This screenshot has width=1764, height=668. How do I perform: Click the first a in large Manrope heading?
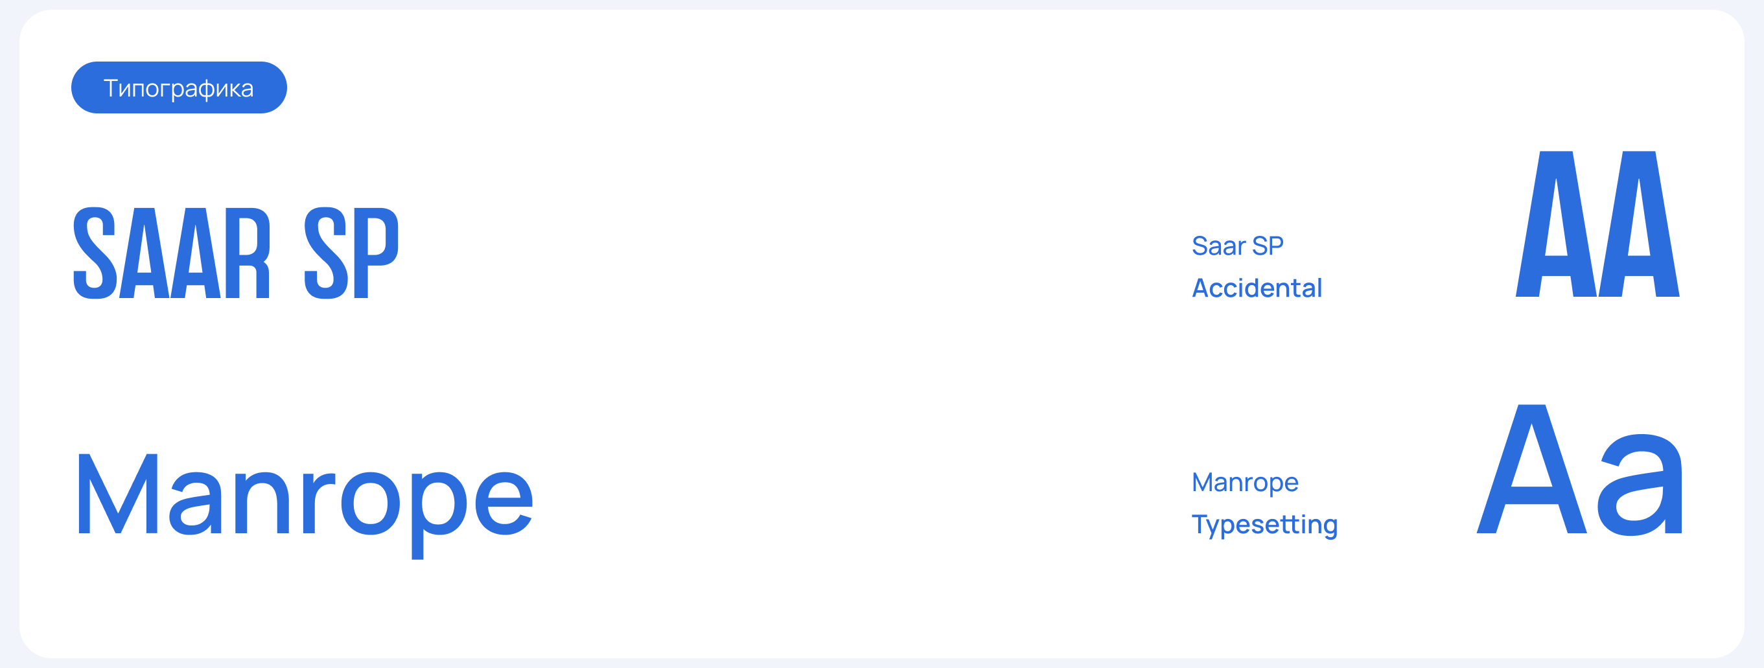coord(195,501)
